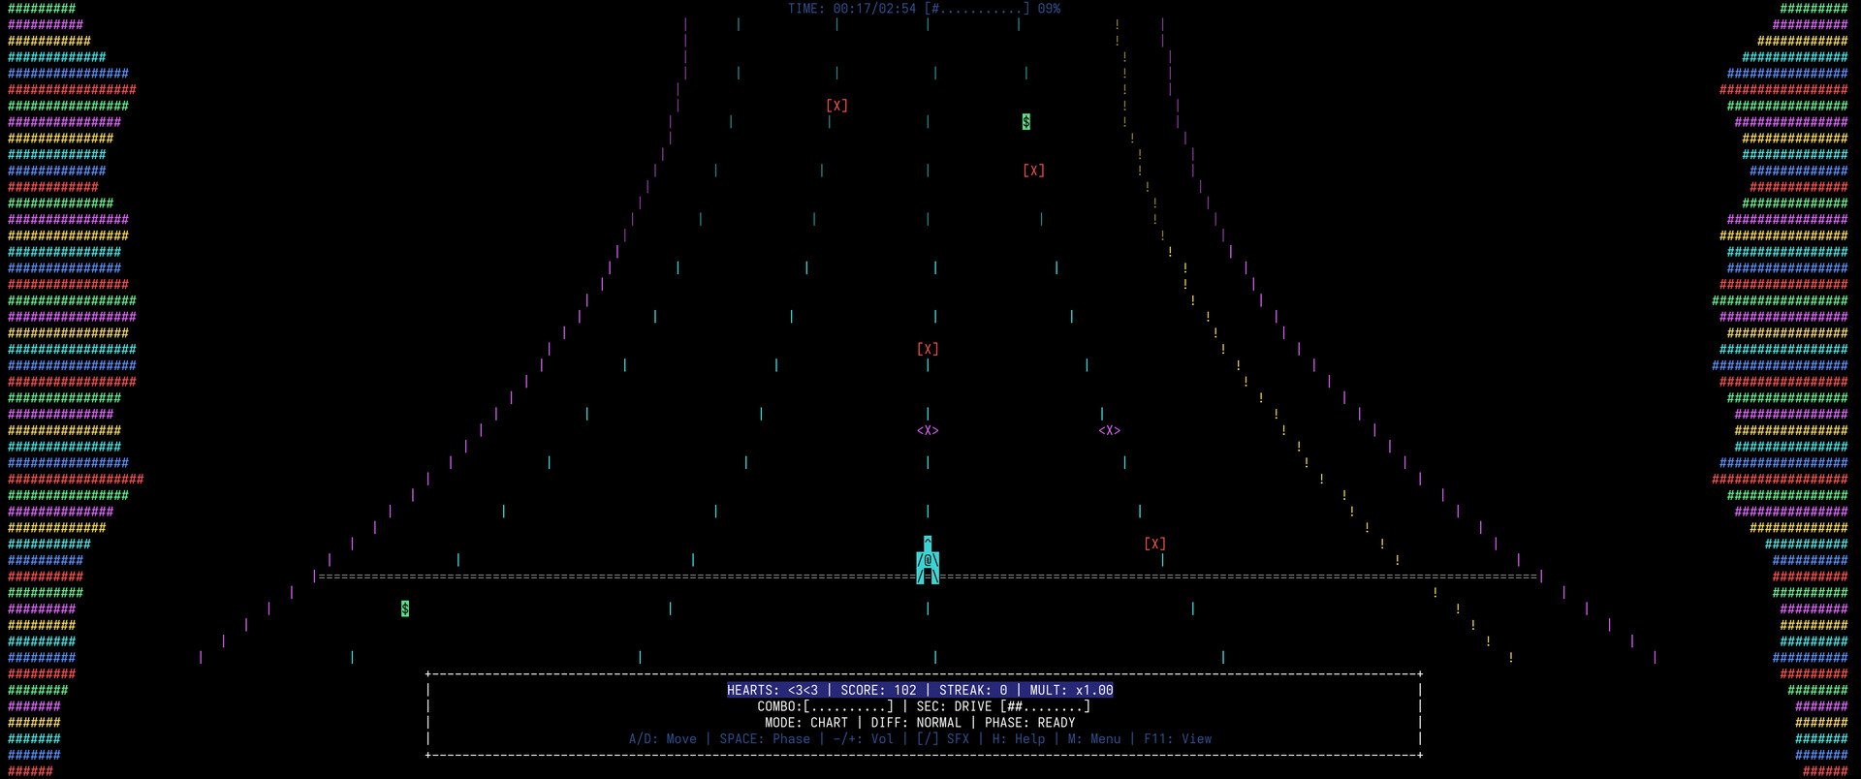Click the TIME progress bar at the top
The width and height of the screenshot is (1861, 779).
[x=977, y=9]
